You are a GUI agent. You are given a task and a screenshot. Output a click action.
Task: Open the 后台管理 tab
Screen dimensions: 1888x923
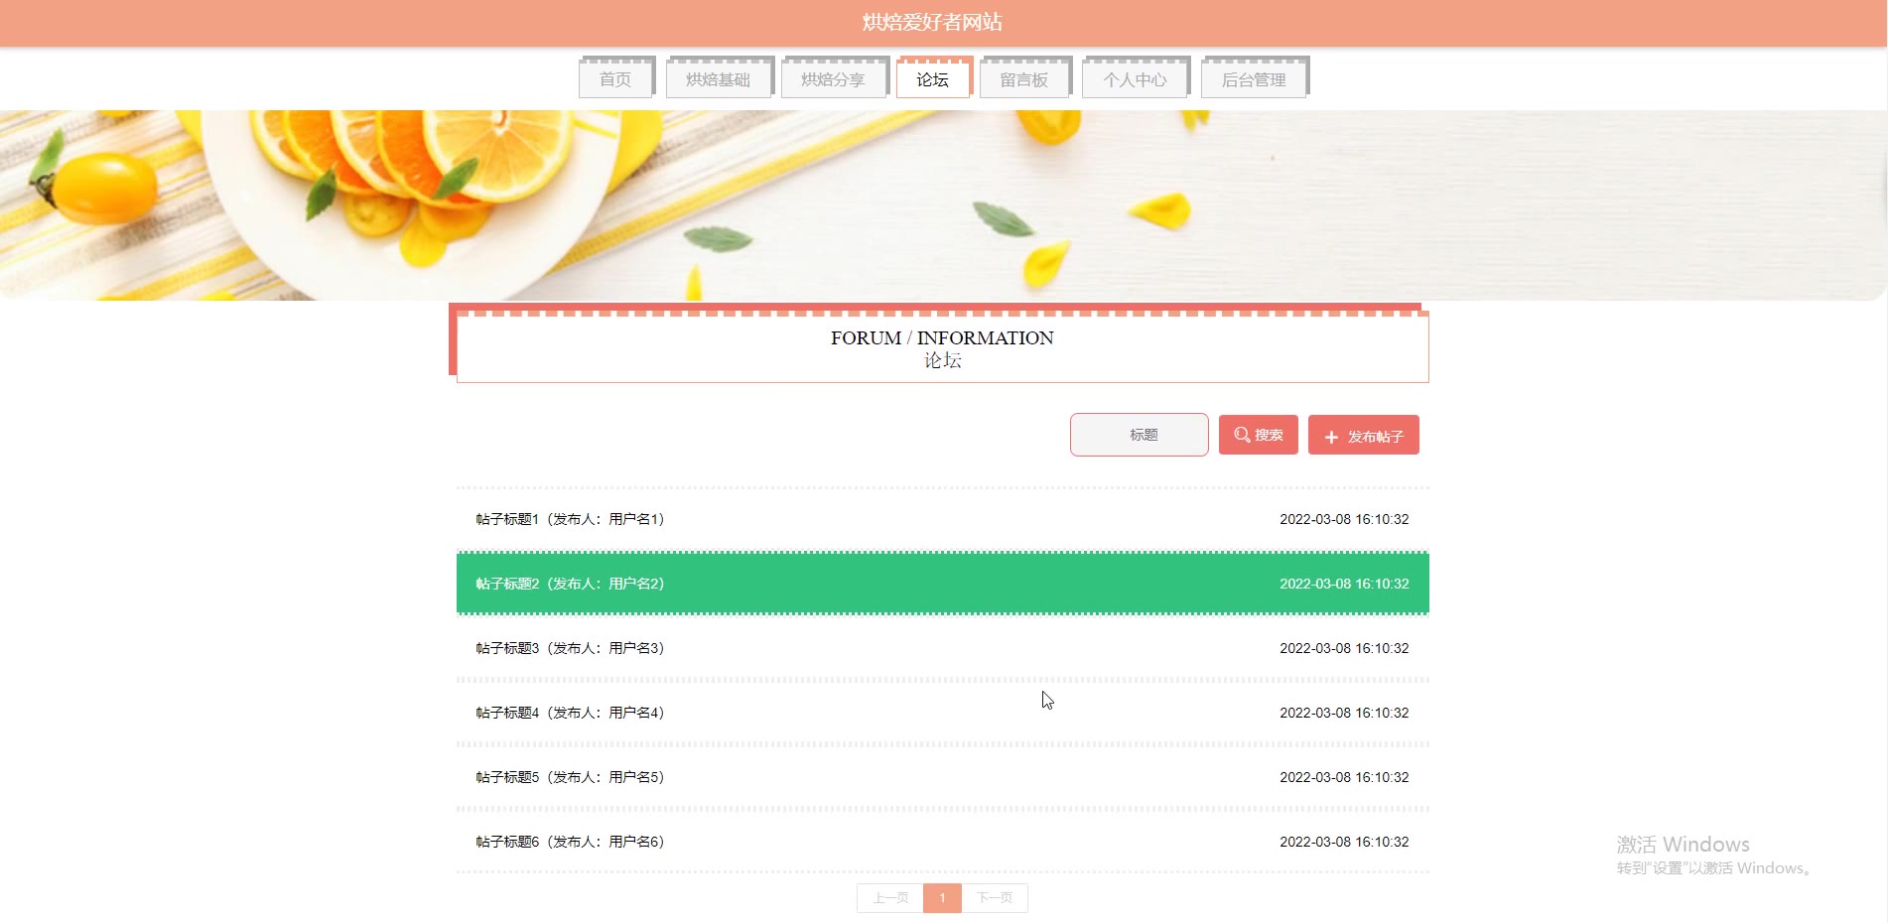(x=1254, y=79)
